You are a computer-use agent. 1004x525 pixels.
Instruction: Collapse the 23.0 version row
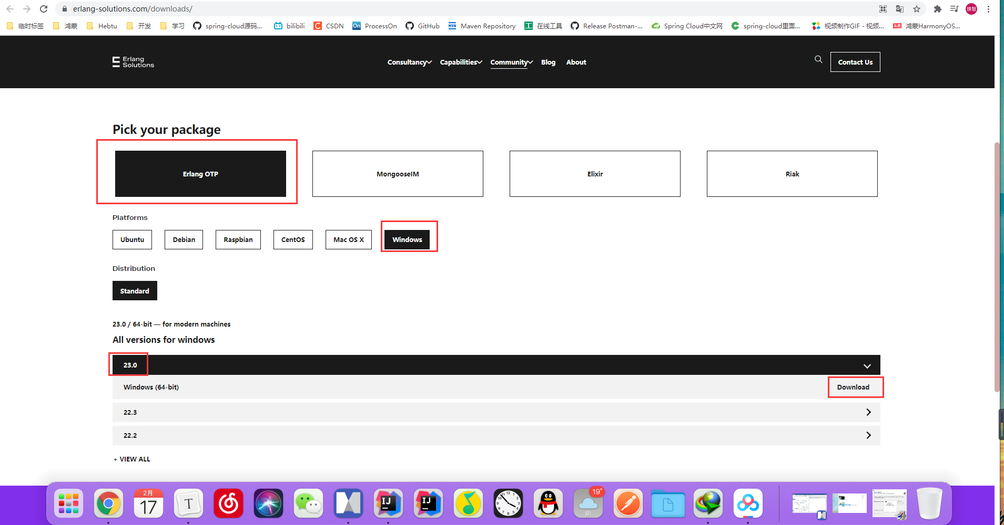[496, 365]
